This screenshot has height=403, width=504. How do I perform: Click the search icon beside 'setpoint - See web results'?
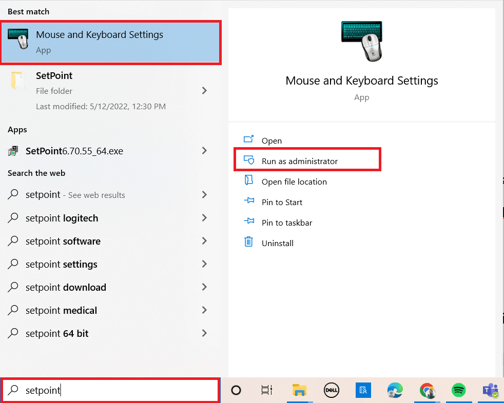(x=13, y=194)
